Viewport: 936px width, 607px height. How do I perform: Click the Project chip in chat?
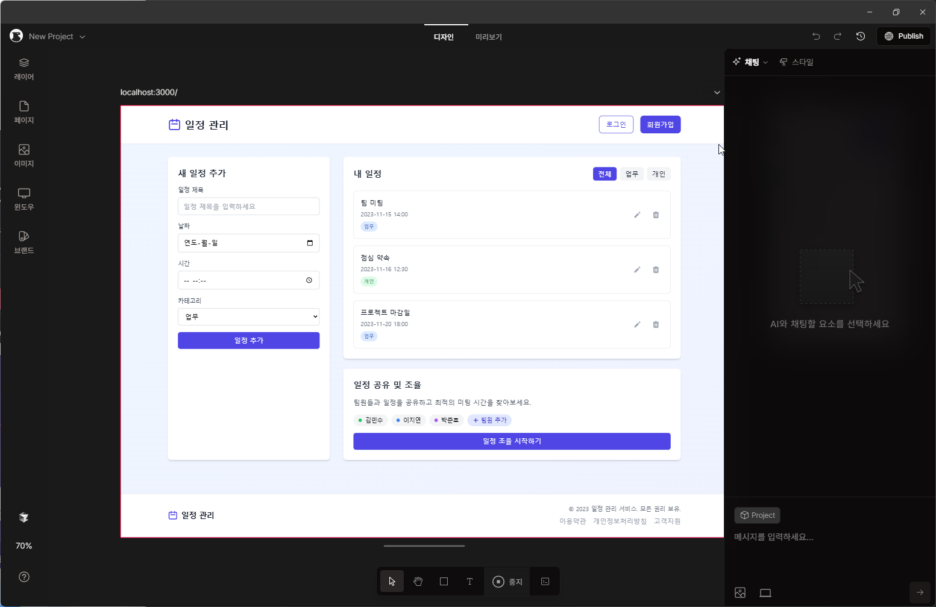coord(757,515)
